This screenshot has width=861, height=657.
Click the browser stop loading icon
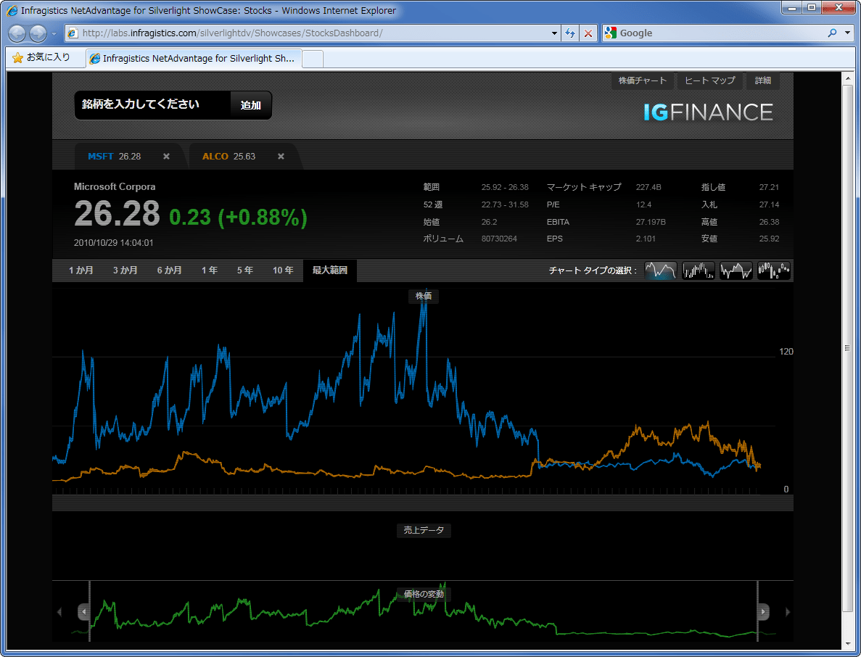coord(588,33)
